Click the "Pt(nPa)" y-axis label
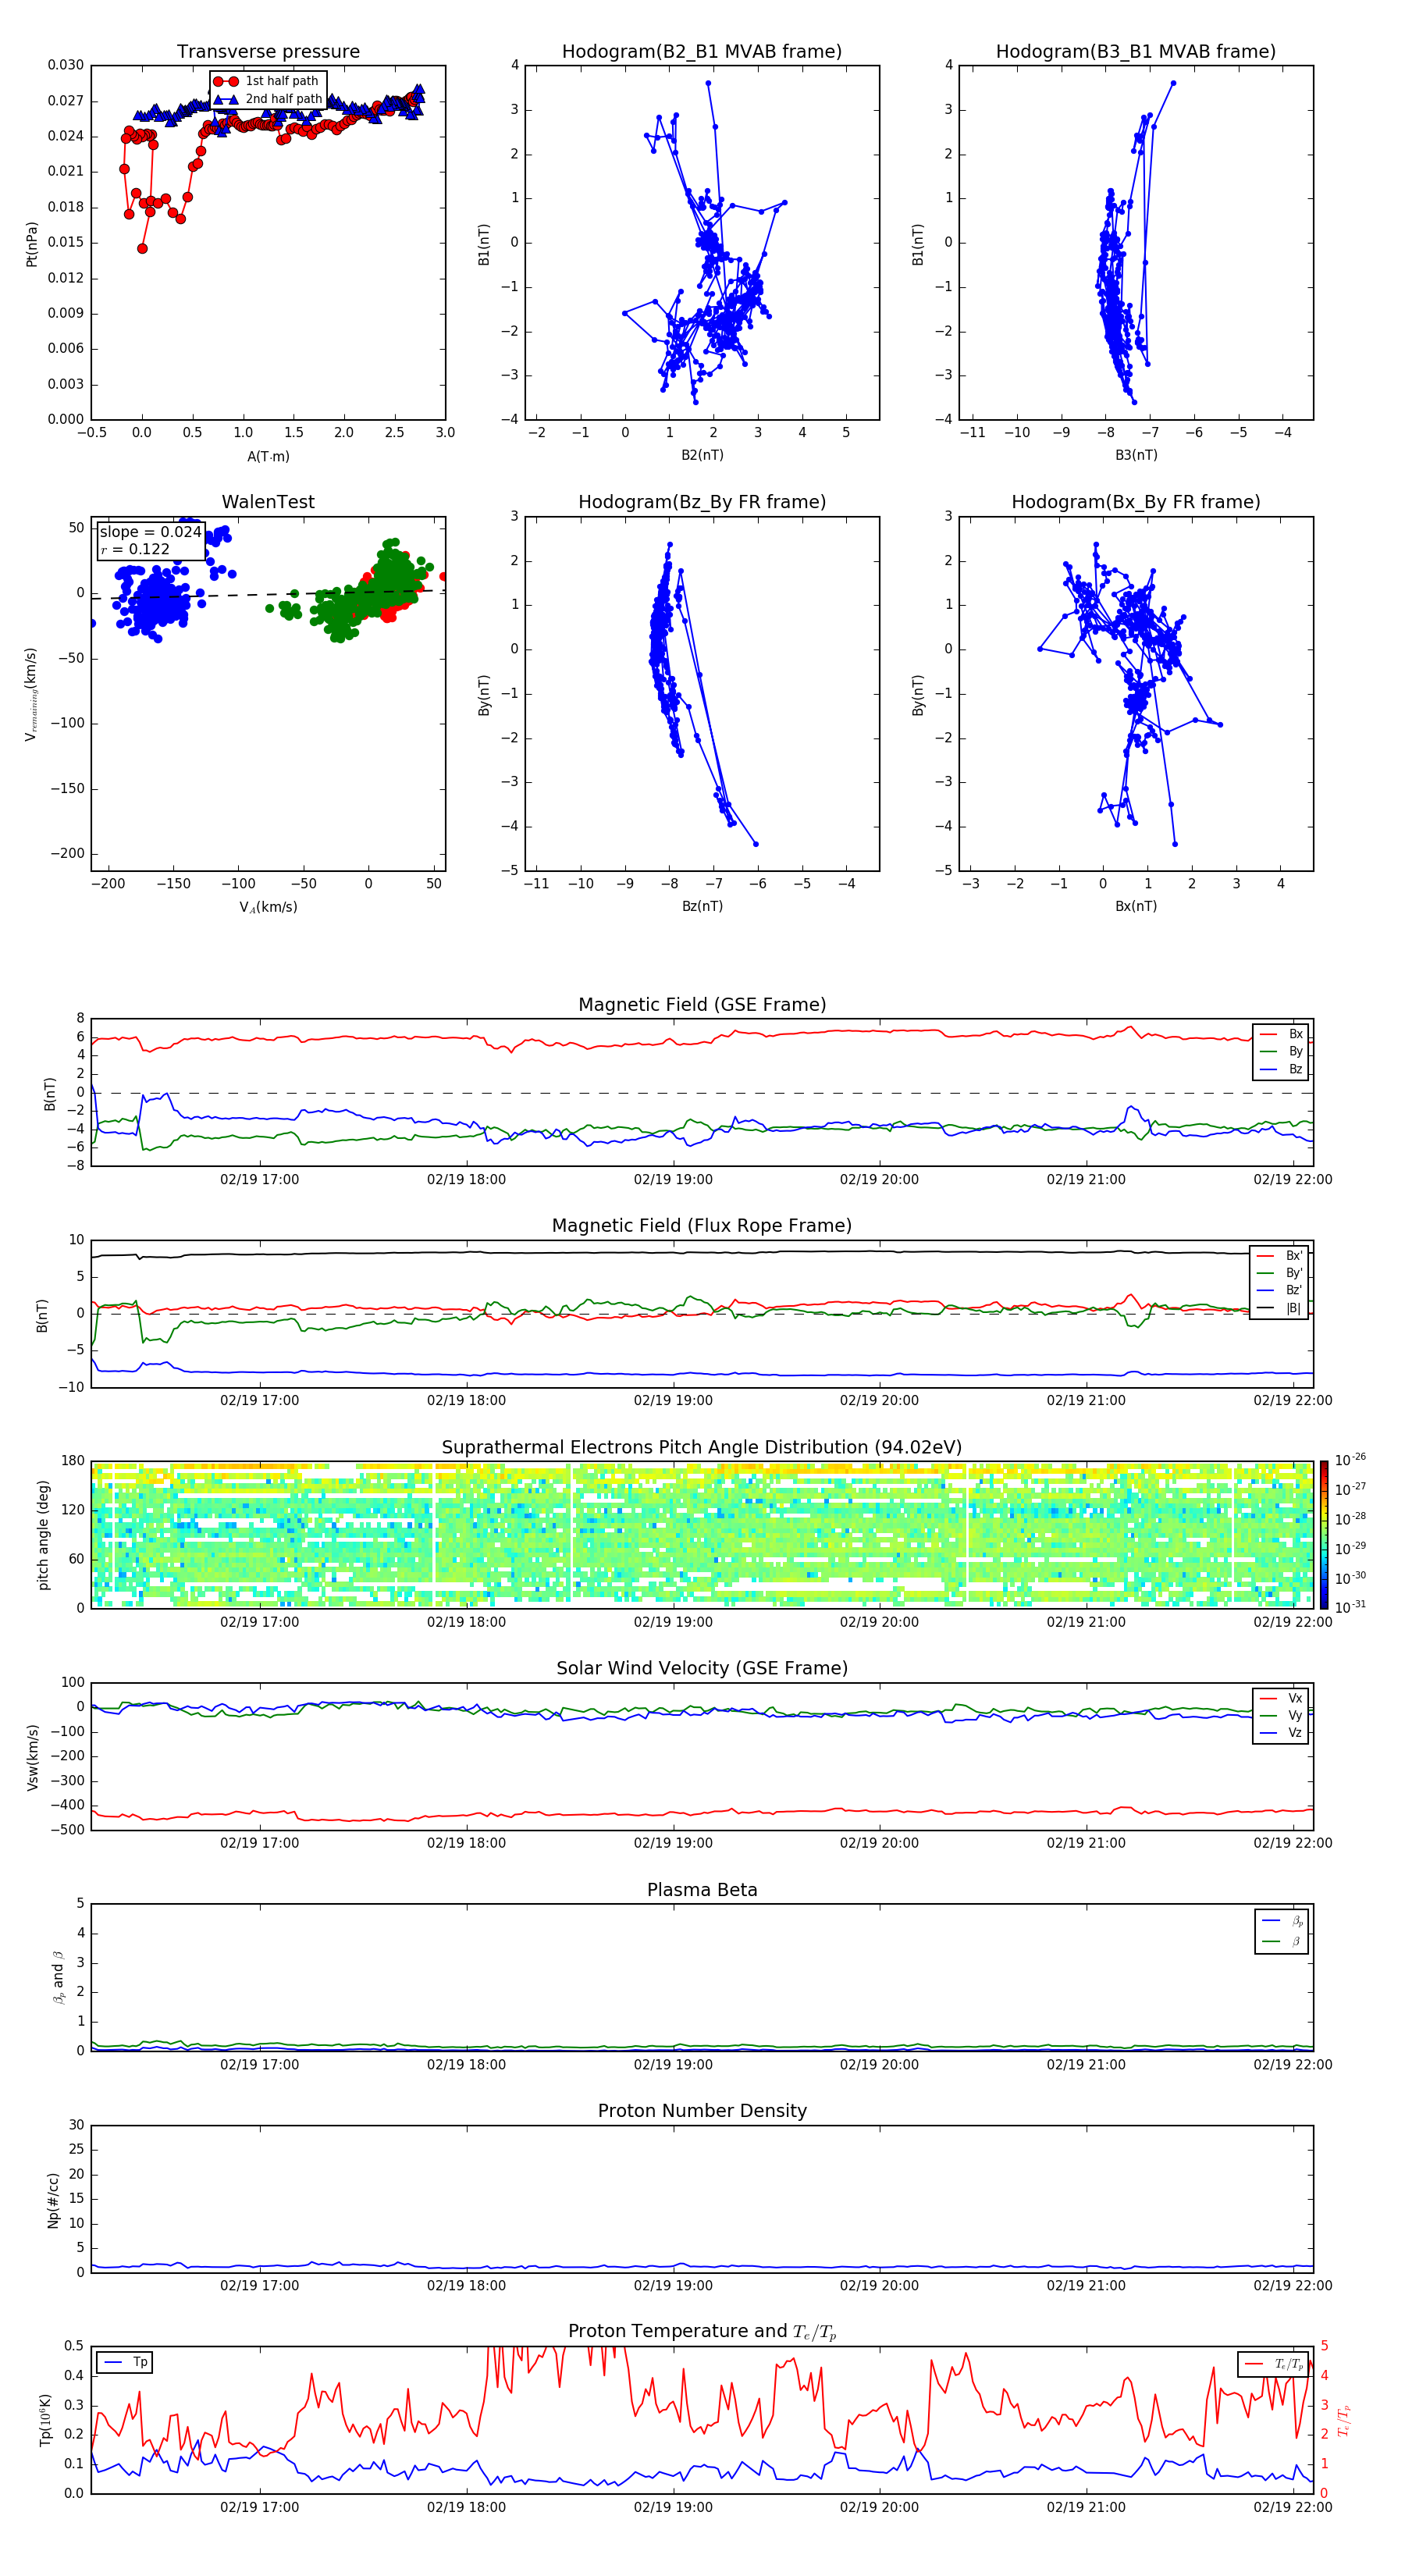This screenshot has width=1405, height=2576. 32,243
